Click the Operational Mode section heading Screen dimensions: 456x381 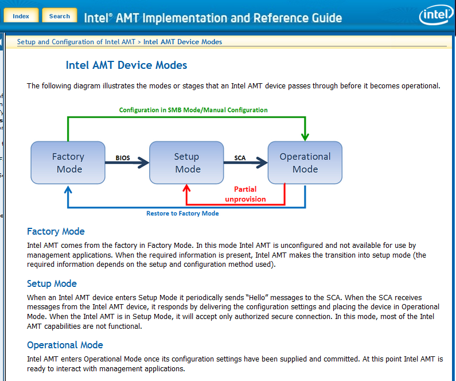(x=65, y=345)
